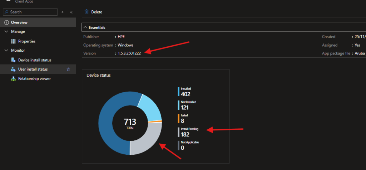
Task: Collapse the Manage section chevron
Action: point(6,32)
